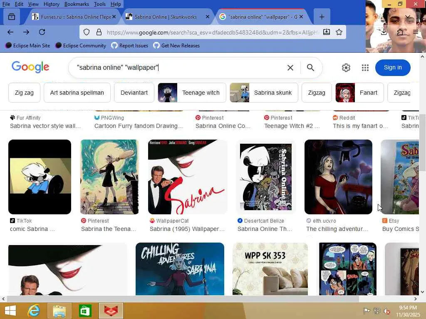Select the Sabrina skunk filter chip
Viewport: 426px width, 319px height.
264,93
